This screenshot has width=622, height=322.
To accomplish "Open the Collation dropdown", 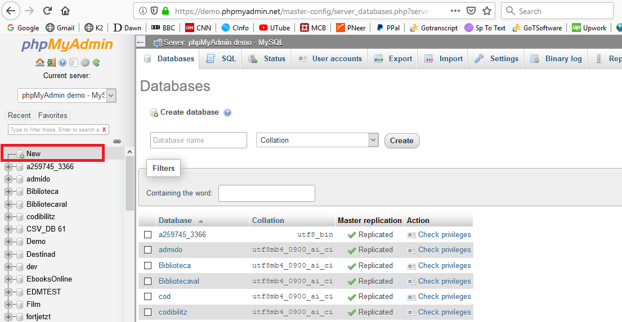I will 317,140.
